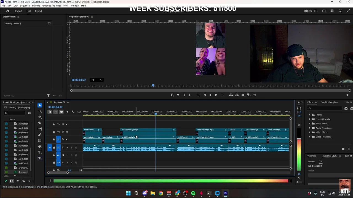Step forward one frame

[x=216, y=95]
